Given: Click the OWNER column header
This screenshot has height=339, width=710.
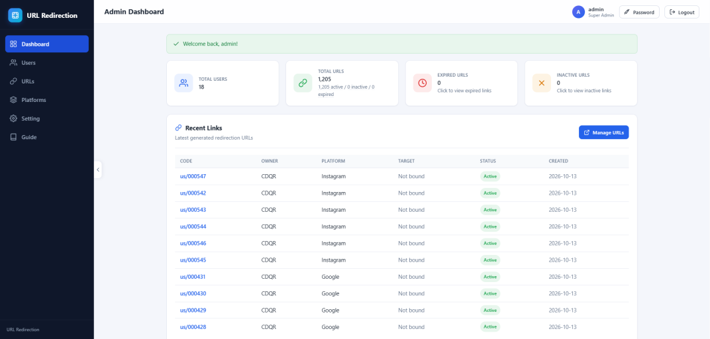Looking at the screenshot, I should tap(270, 161).
